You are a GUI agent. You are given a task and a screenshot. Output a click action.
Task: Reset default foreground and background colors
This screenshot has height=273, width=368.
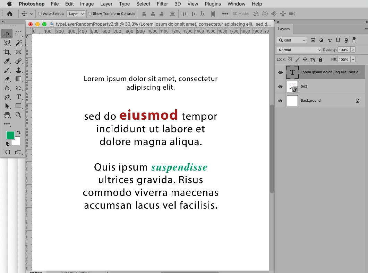(x=8, y=144)
